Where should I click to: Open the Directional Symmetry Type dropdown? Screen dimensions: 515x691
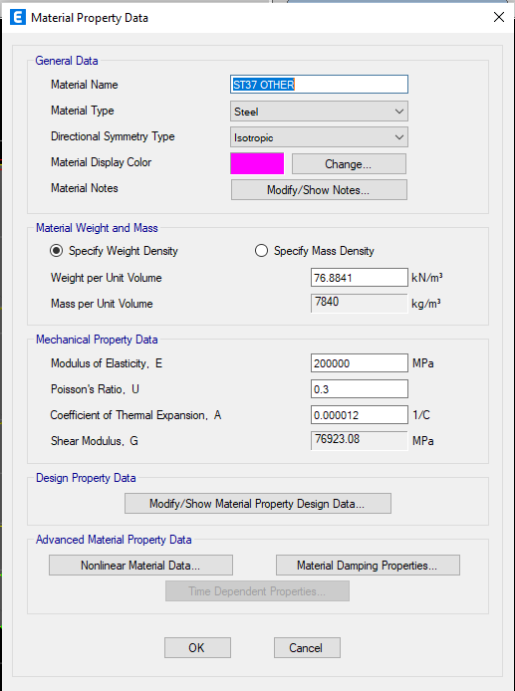319,137
